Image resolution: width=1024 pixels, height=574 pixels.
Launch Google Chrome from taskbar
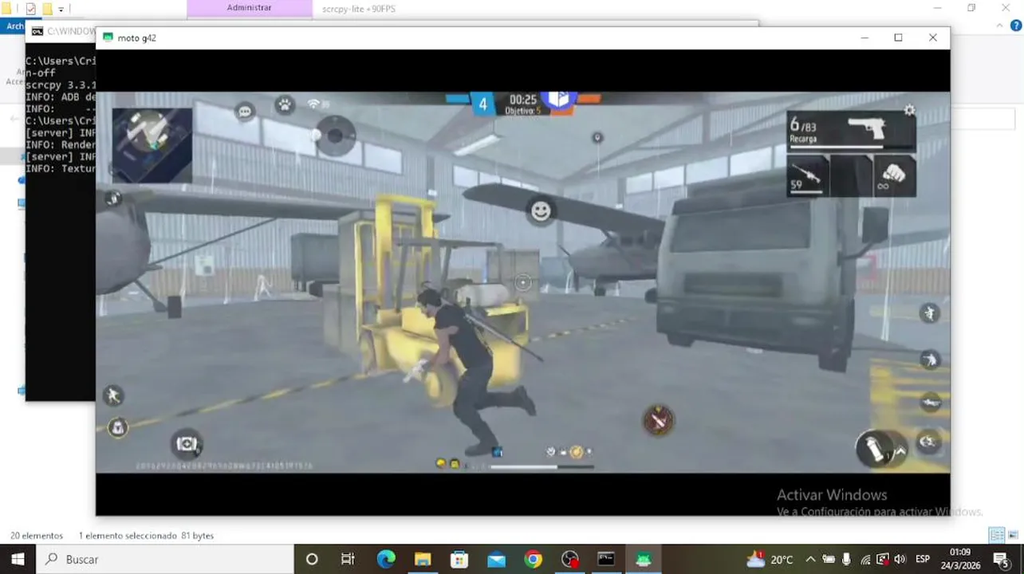(534, 560)
